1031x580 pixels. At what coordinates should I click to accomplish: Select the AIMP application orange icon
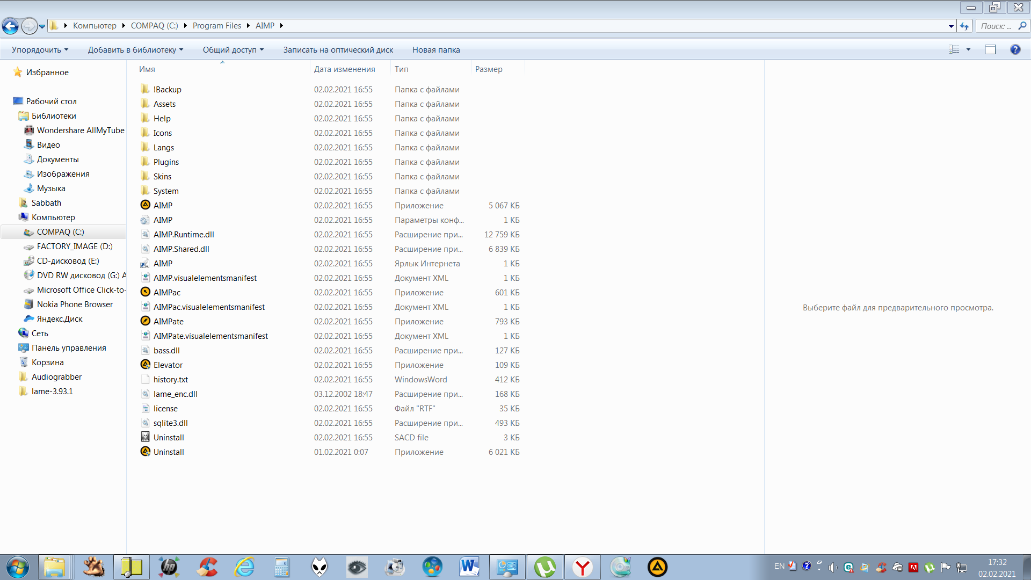(x=145, y=205)
